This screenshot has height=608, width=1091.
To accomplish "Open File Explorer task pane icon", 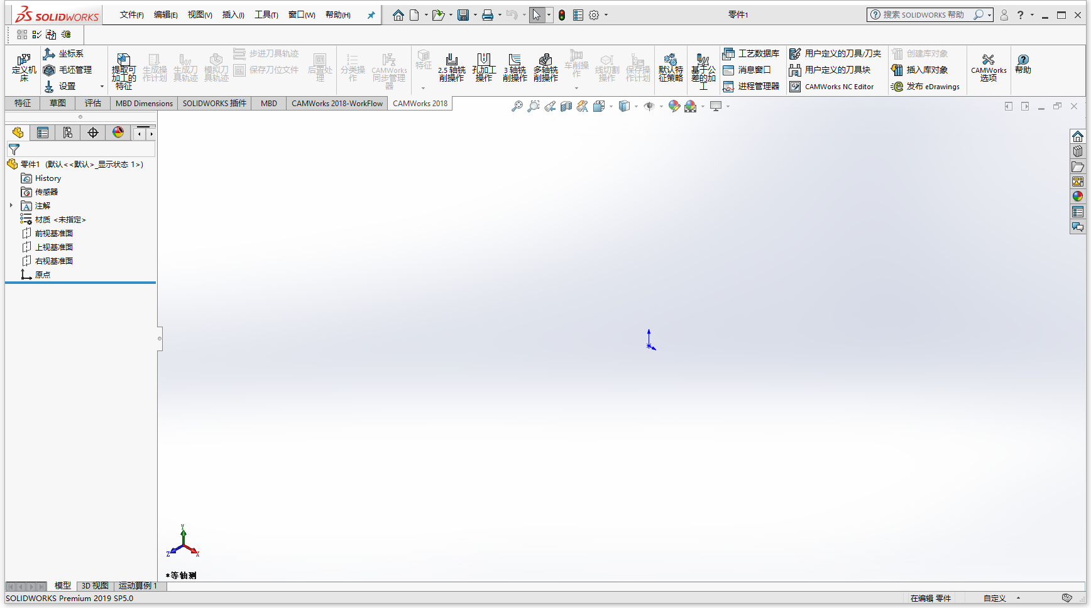I will (x=1078, y=166).
